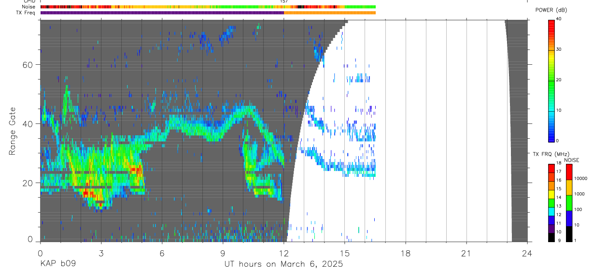Select the yellow 1000–10000 swatch in NOISE legend
The height and width of the screenshot is (274, 593).
(569, 187)
